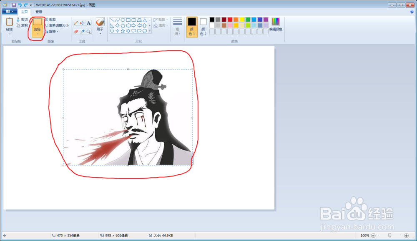Select the Five-point star shape
This screenshot has height=241, width=417.
(123, 31)
